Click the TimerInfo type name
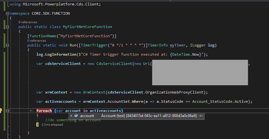This screenshot has width=269, height=139. (x=158, y=45)
